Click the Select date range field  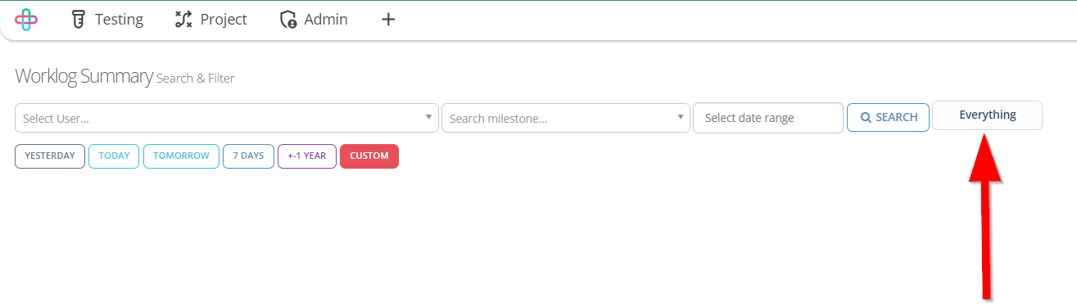(768, 118)
